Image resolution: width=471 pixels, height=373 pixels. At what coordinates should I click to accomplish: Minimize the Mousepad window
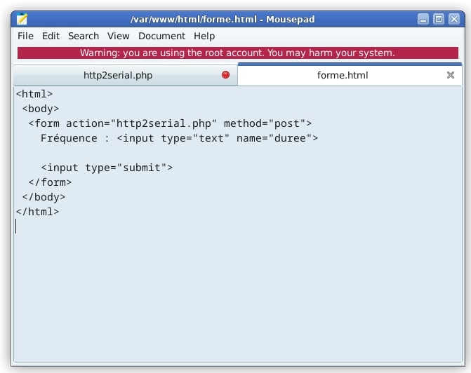point(423,19)
